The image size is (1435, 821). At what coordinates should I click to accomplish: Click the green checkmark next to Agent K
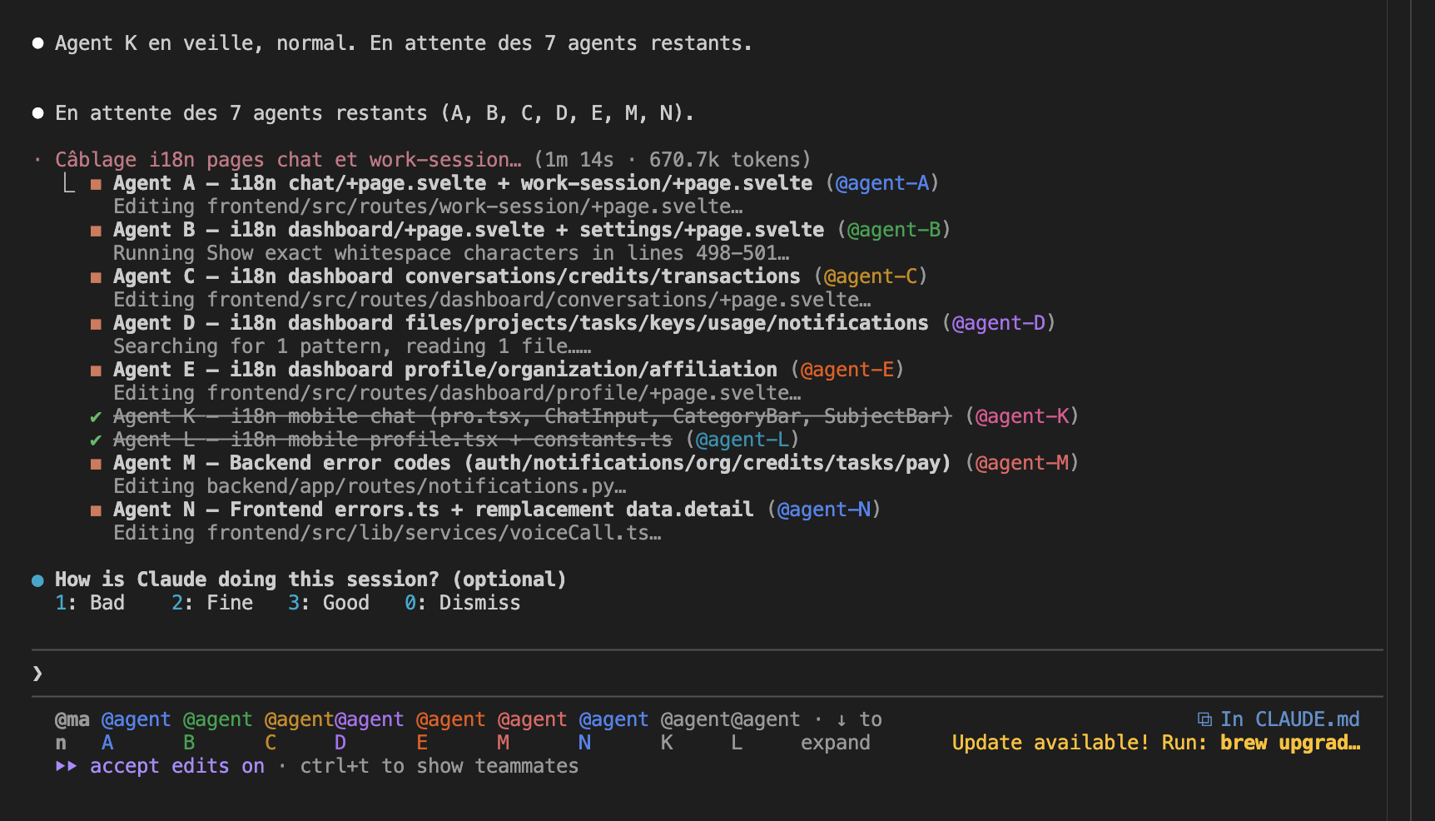pos(96,415)
